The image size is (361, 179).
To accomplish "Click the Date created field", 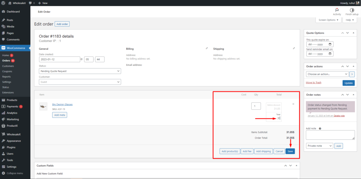I will pyautogui.click(x=59, y=59).
